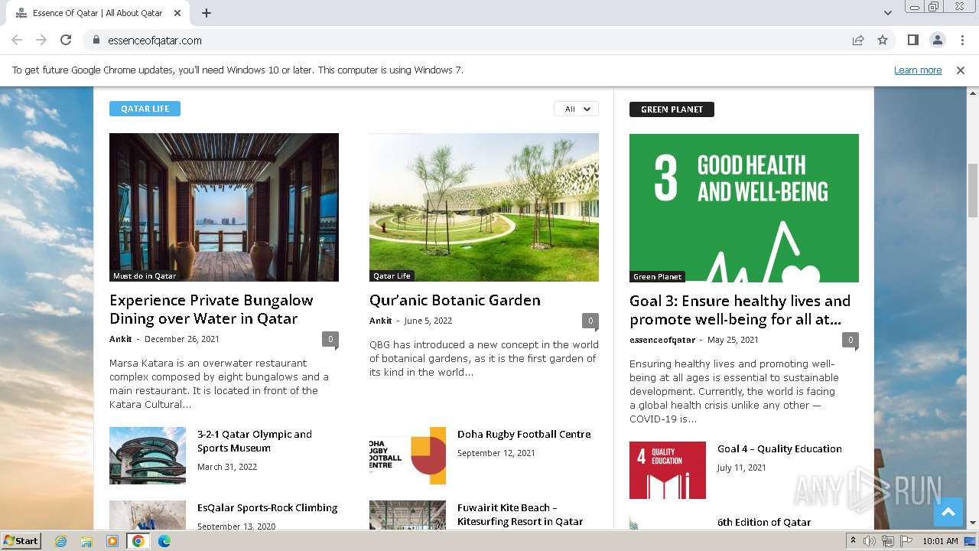Open bungalow dining article image
This screenshot has height=551, width=979.
[x=224, y=207]
